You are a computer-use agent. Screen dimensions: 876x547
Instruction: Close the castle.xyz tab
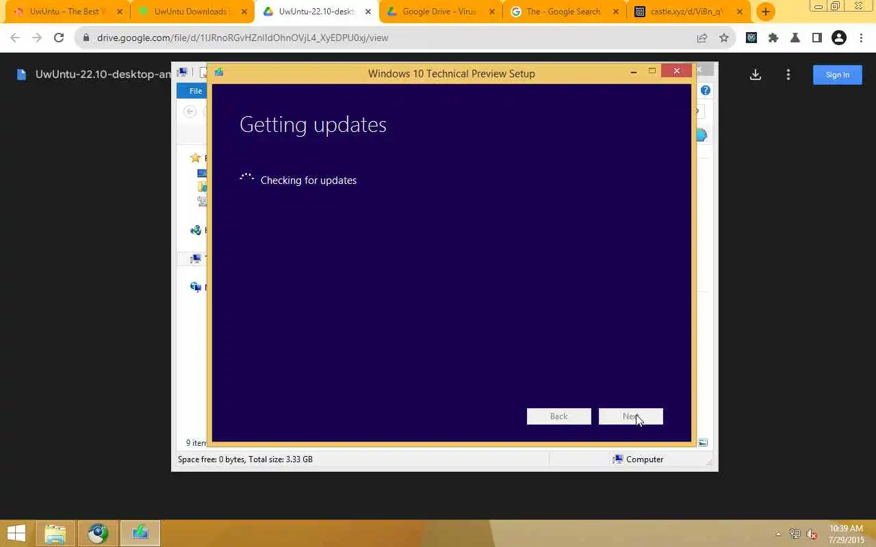click(x=739, y=12)
